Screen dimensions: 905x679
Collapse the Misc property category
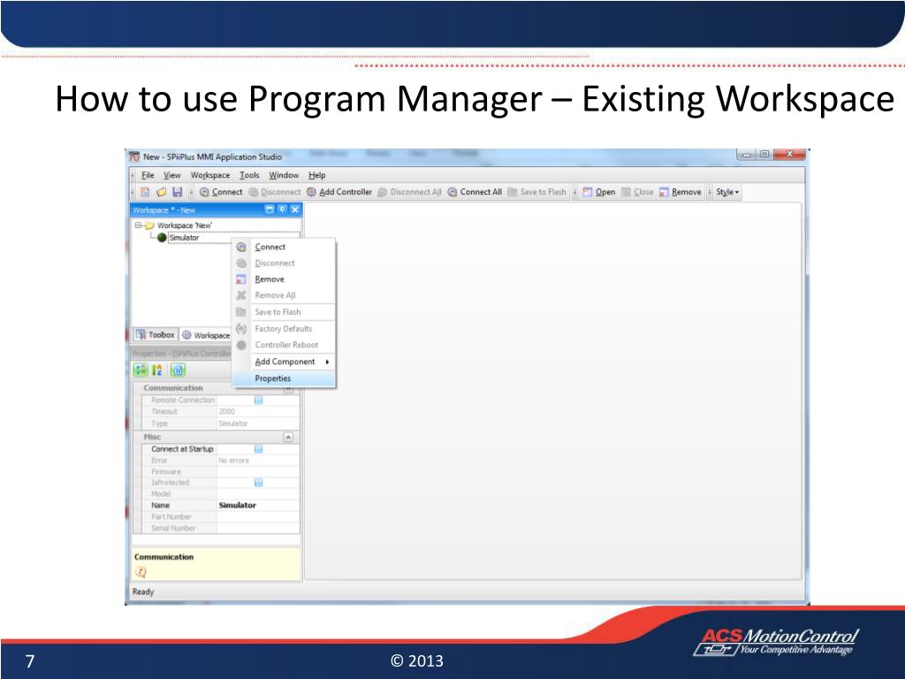(288, 437)
